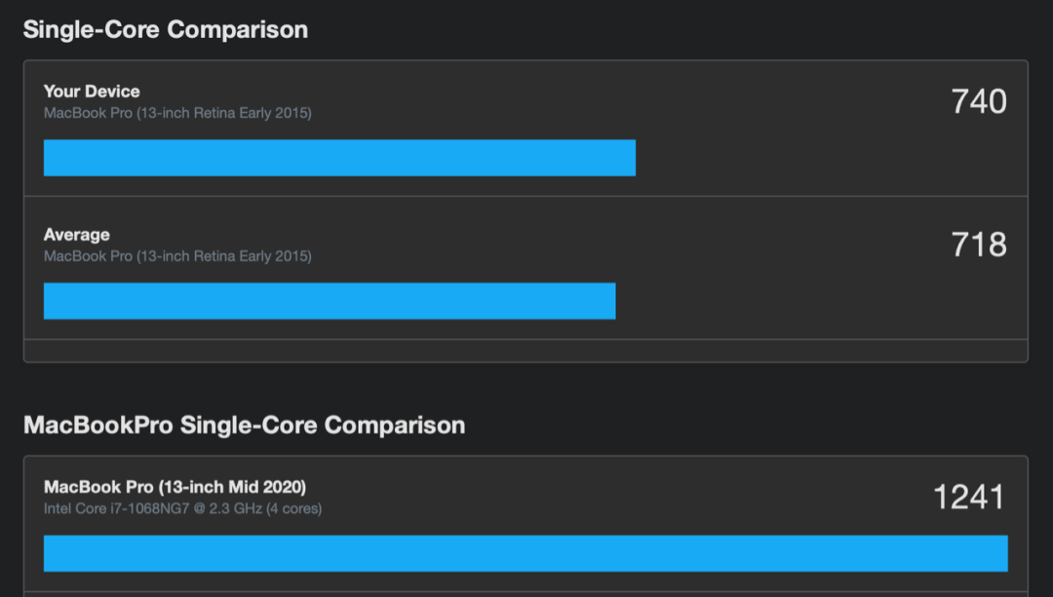Click the device model text under Your Device

177,113
